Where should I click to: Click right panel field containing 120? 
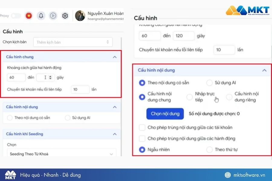[x=184, y=36]
